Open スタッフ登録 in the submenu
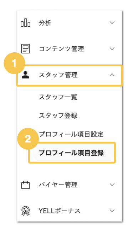129x228 pixels. coord(58,115)
